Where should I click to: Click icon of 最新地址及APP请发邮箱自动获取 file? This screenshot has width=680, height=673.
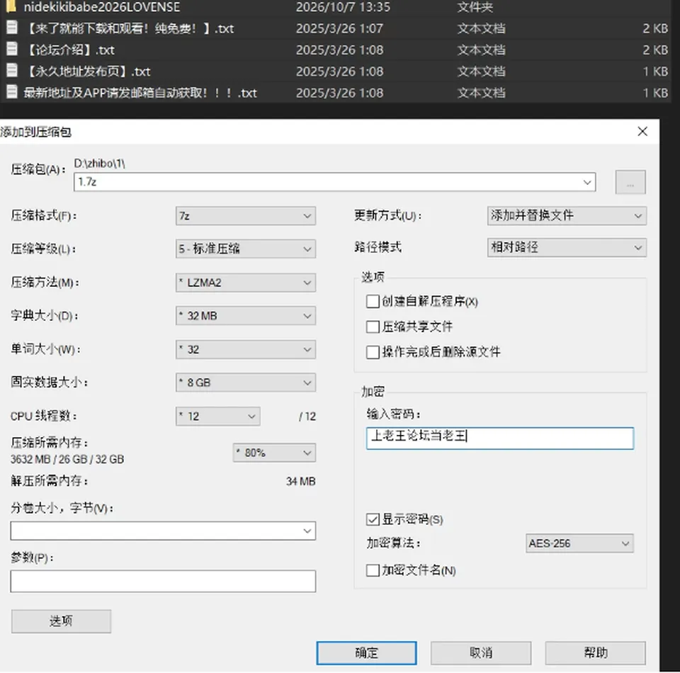pyautogui.click(x=12, y=92)
